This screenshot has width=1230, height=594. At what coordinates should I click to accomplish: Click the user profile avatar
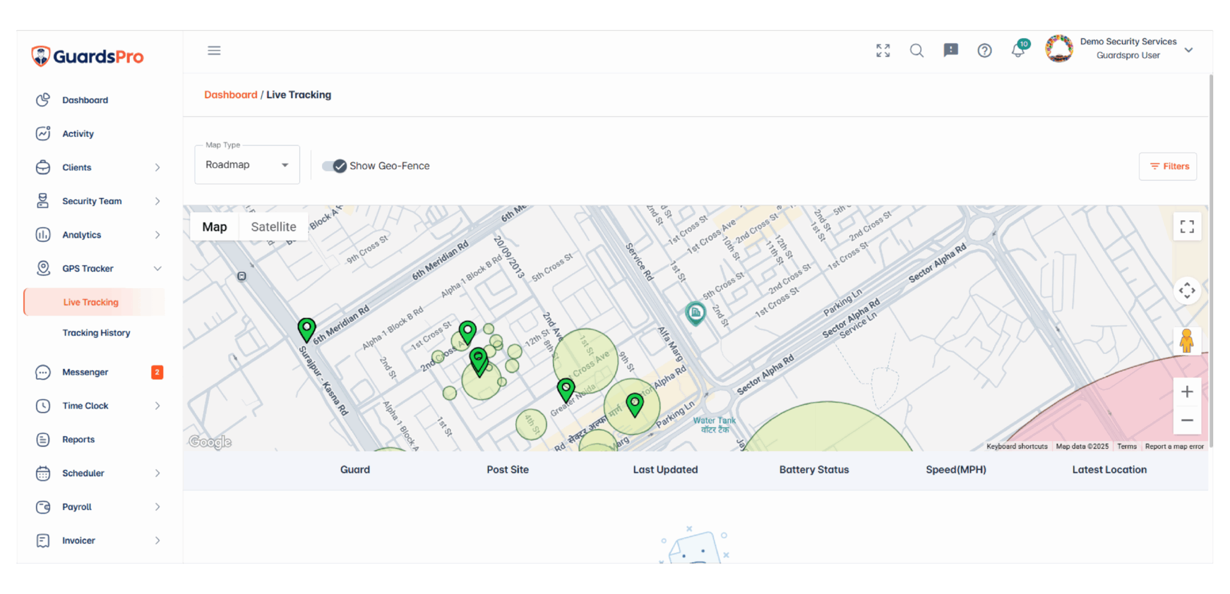1059,49
